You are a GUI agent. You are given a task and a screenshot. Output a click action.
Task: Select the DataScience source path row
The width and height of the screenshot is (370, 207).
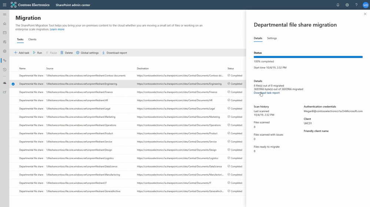pyautogui.click(x=82, y=166)
